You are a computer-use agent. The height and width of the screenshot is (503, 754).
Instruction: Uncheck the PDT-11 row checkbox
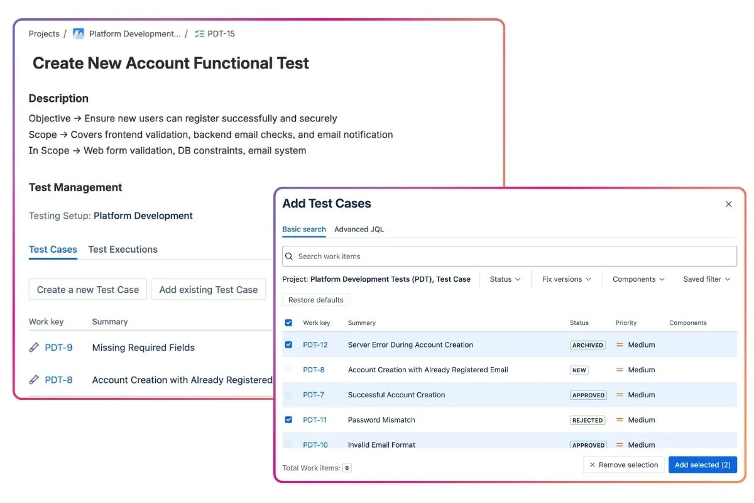(x=288, y=420)
